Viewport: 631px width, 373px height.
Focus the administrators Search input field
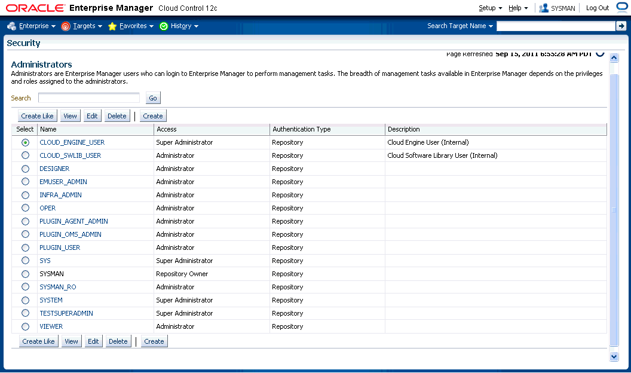(x=89, y=98)
